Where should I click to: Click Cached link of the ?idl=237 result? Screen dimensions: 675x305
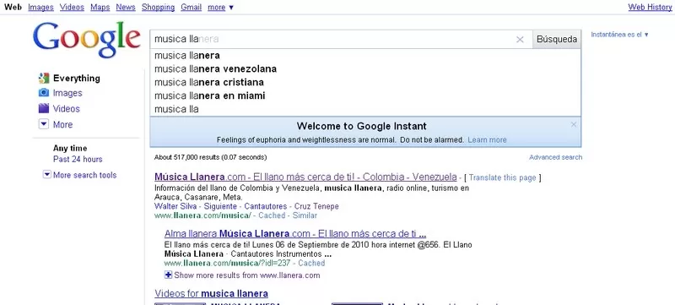pyautogui.click(x=311, y=263)
